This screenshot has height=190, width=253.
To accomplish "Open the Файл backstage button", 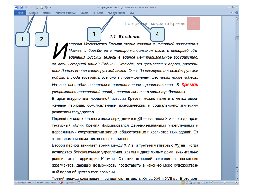I will [x=20, y=13].
